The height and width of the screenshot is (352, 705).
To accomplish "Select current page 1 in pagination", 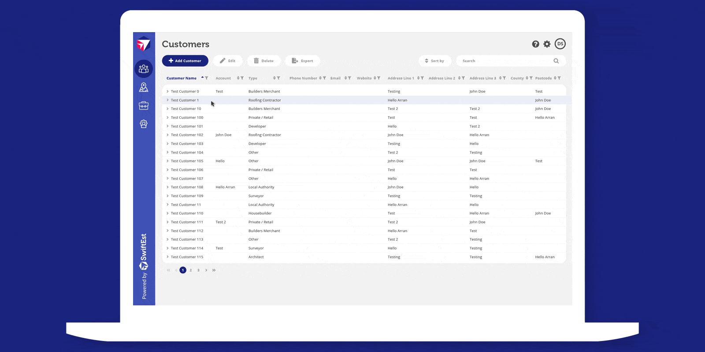I will pyautogui.click(x=183, y=270).
